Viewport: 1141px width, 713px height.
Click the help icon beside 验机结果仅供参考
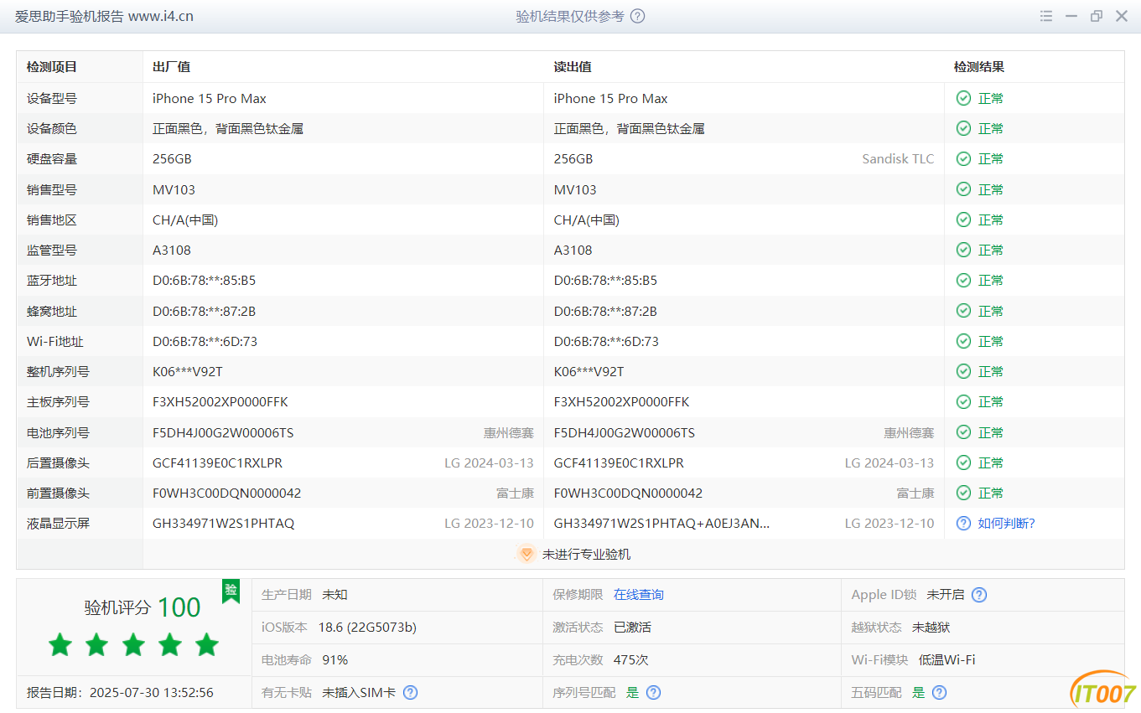point(638,16)
